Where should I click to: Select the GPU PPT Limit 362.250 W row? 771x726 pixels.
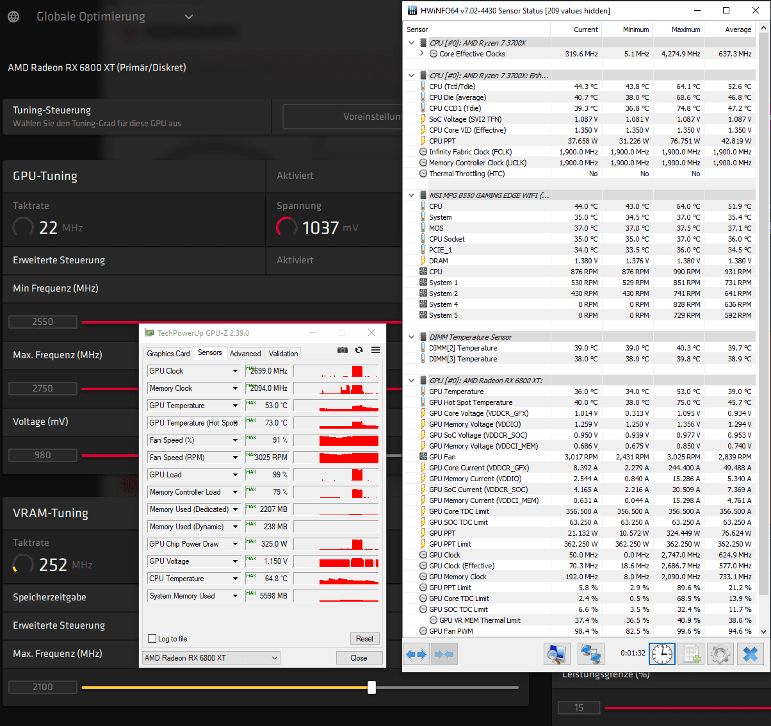[580, 544]
